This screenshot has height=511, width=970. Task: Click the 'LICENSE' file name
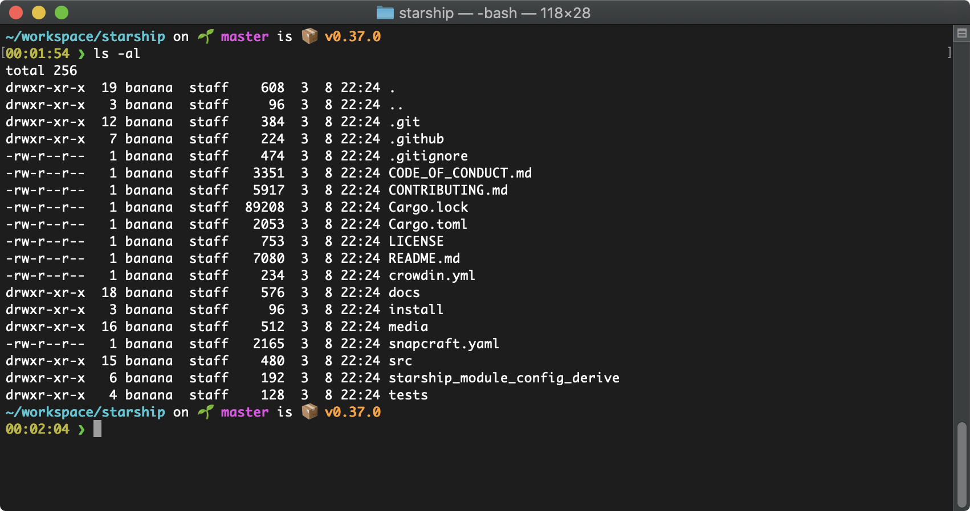(416, 241)
